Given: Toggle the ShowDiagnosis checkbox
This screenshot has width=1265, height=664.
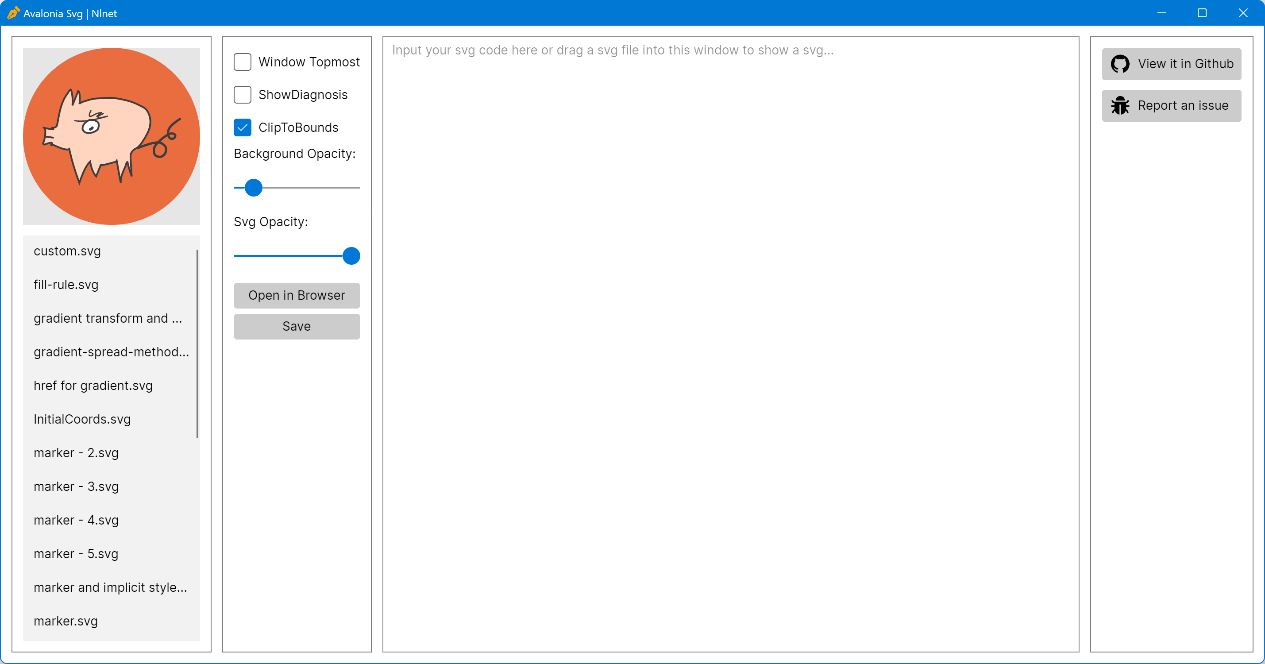Looking at the screenshot, I should tap(243, 95).
